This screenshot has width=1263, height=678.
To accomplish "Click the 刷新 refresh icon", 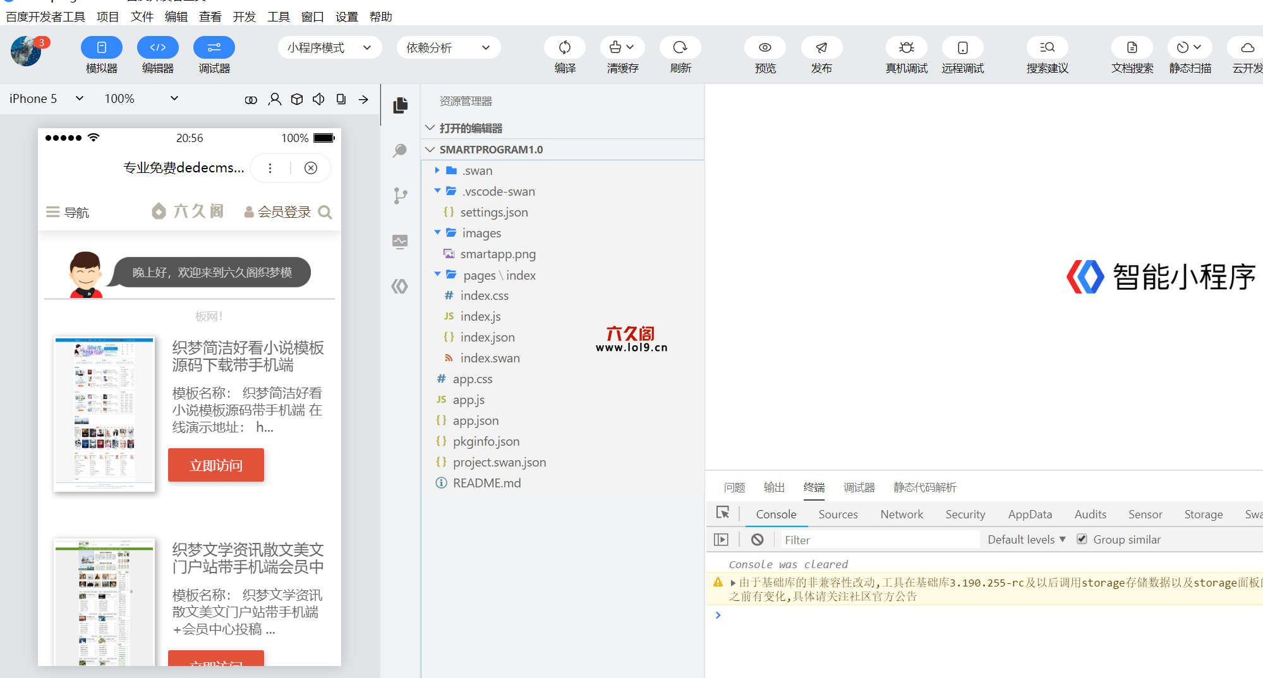I will (680, 47).
